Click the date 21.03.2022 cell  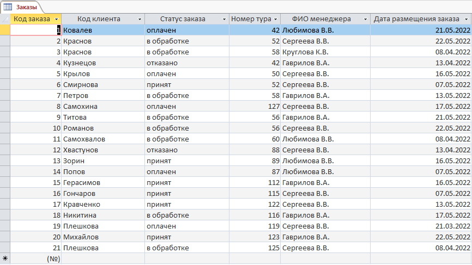point(421,226)
